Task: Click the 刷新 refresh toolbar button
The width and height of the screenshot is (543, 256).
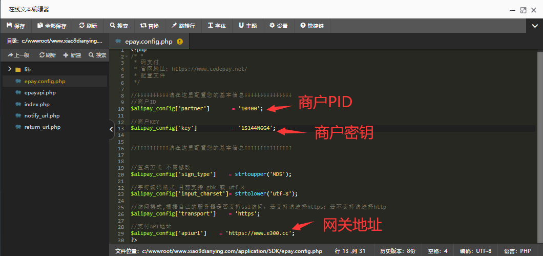Action: point(88,26)
